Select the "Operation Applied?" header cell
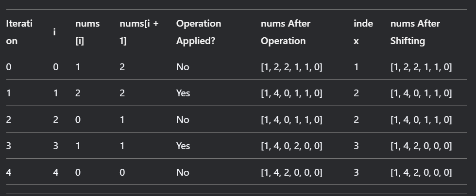The image size is (476, 196). pyautogui.click(x=198, y=32)
